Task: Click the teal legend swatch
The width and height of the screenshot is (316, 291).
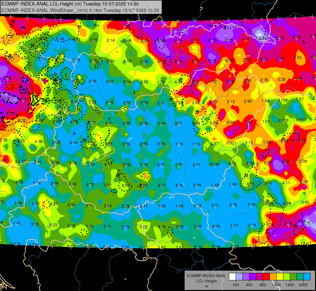Action: point(300,277)
